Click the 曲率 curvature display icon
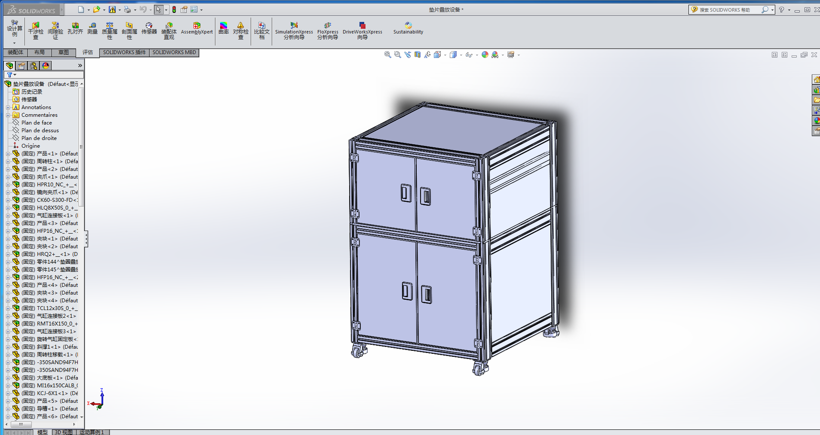This screenshot has width=820, height=435. pyautogui.click(x=224, y=28)
